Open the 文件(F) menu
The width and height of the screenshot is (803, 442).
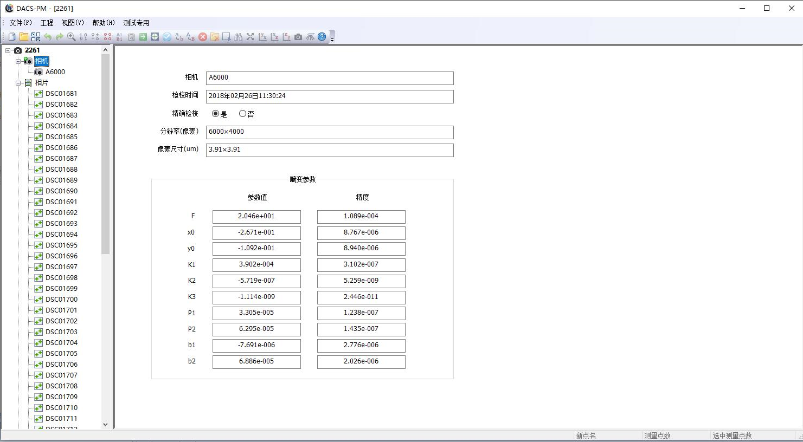[x=20, y=23]
